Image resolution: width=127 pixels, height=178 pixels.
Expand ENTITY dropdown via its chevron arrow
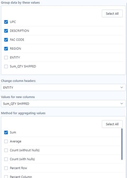click(122, 87)
